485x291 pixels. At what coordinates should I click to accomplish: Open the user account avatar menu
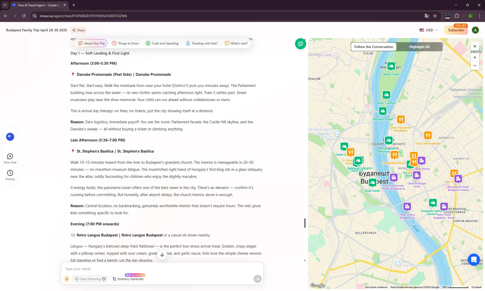475,30
